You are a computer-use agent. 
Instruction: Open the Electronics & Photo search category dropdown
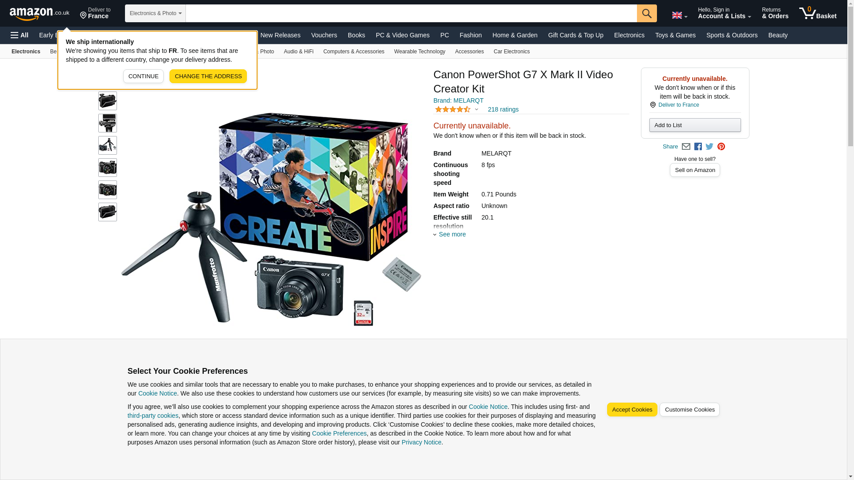[x=155, y=13]
